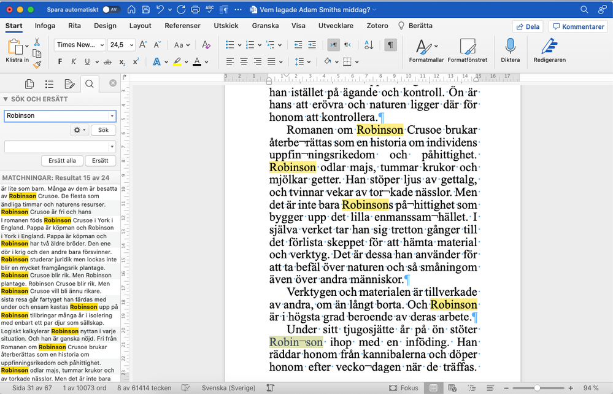
Task: Click the sort A-Z icon
Action: coord(369,45)
